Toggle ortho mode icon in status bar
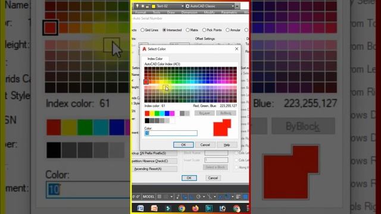This screenshot has height=214, width=381. [192, 197]
